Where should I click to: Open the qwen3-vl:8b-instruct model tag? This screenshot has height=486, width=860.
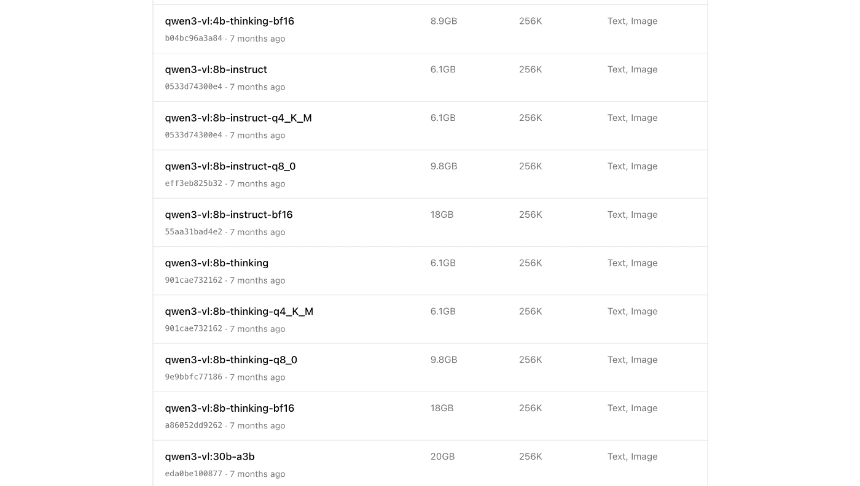(216, 70)
